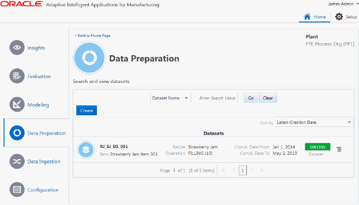Click the SUCCESS status badge
The height and width of the screenshot is (205, 359).
point(318,147)
